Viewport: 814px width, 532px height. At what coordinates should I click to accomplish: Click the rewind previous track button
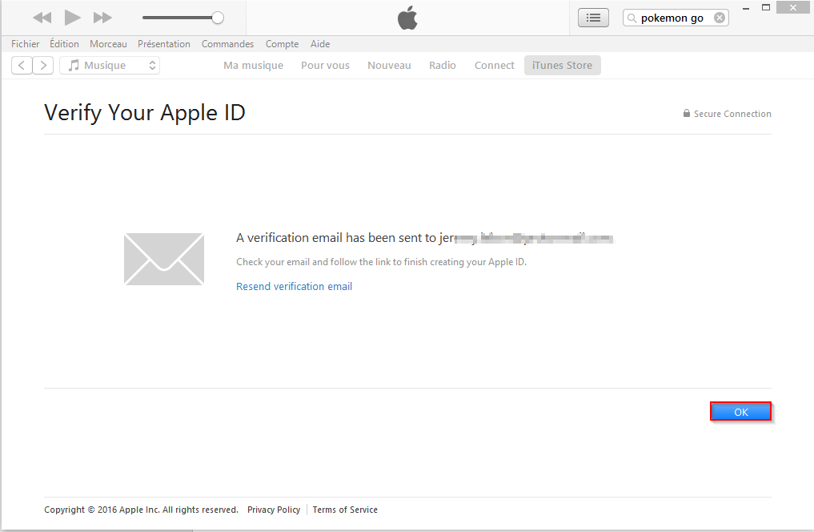(42, 18)
